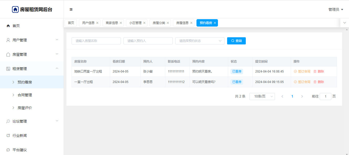Screen dimensions: 349x155
Task: Click 签订合同 for the 一室一厅出租 row
Action: [302, 82]
